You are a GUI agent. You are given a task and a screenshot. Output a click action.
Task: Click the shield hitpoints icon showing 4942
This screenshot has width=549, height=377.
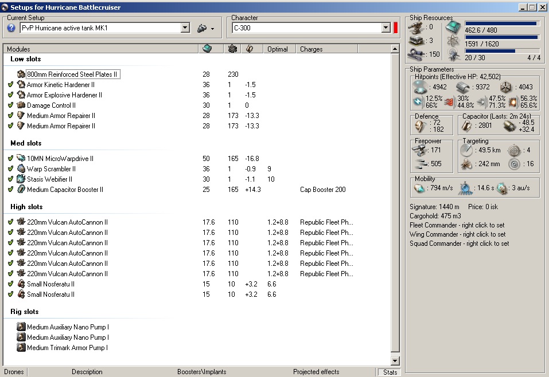click(419, 87)
